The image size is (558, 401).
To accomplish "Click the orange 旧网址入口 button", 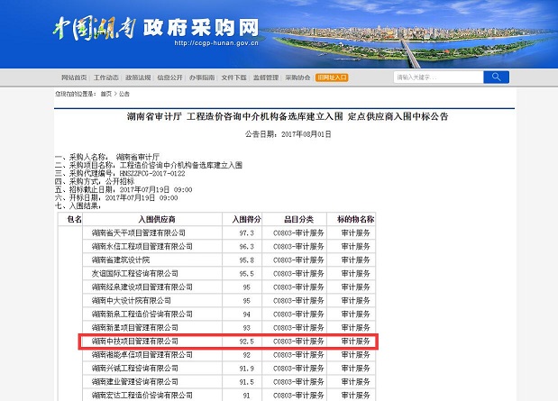I will tap(332, 77).
